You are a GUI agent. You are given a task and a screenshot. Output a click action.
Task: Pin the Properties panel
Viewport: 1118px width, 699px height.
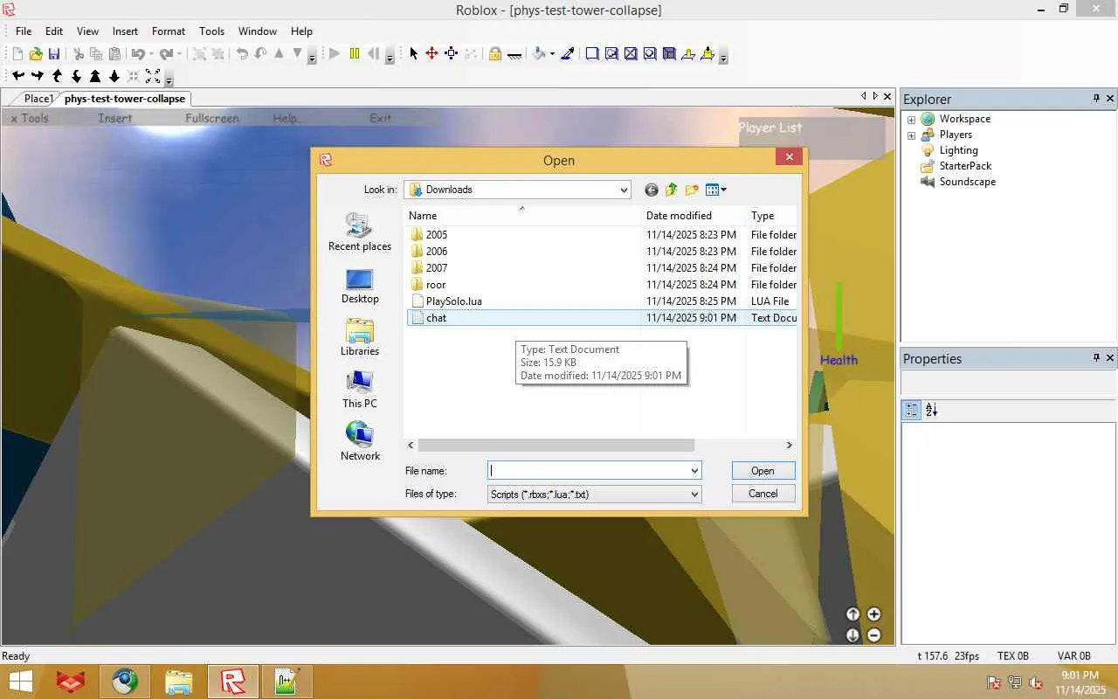1096,358
